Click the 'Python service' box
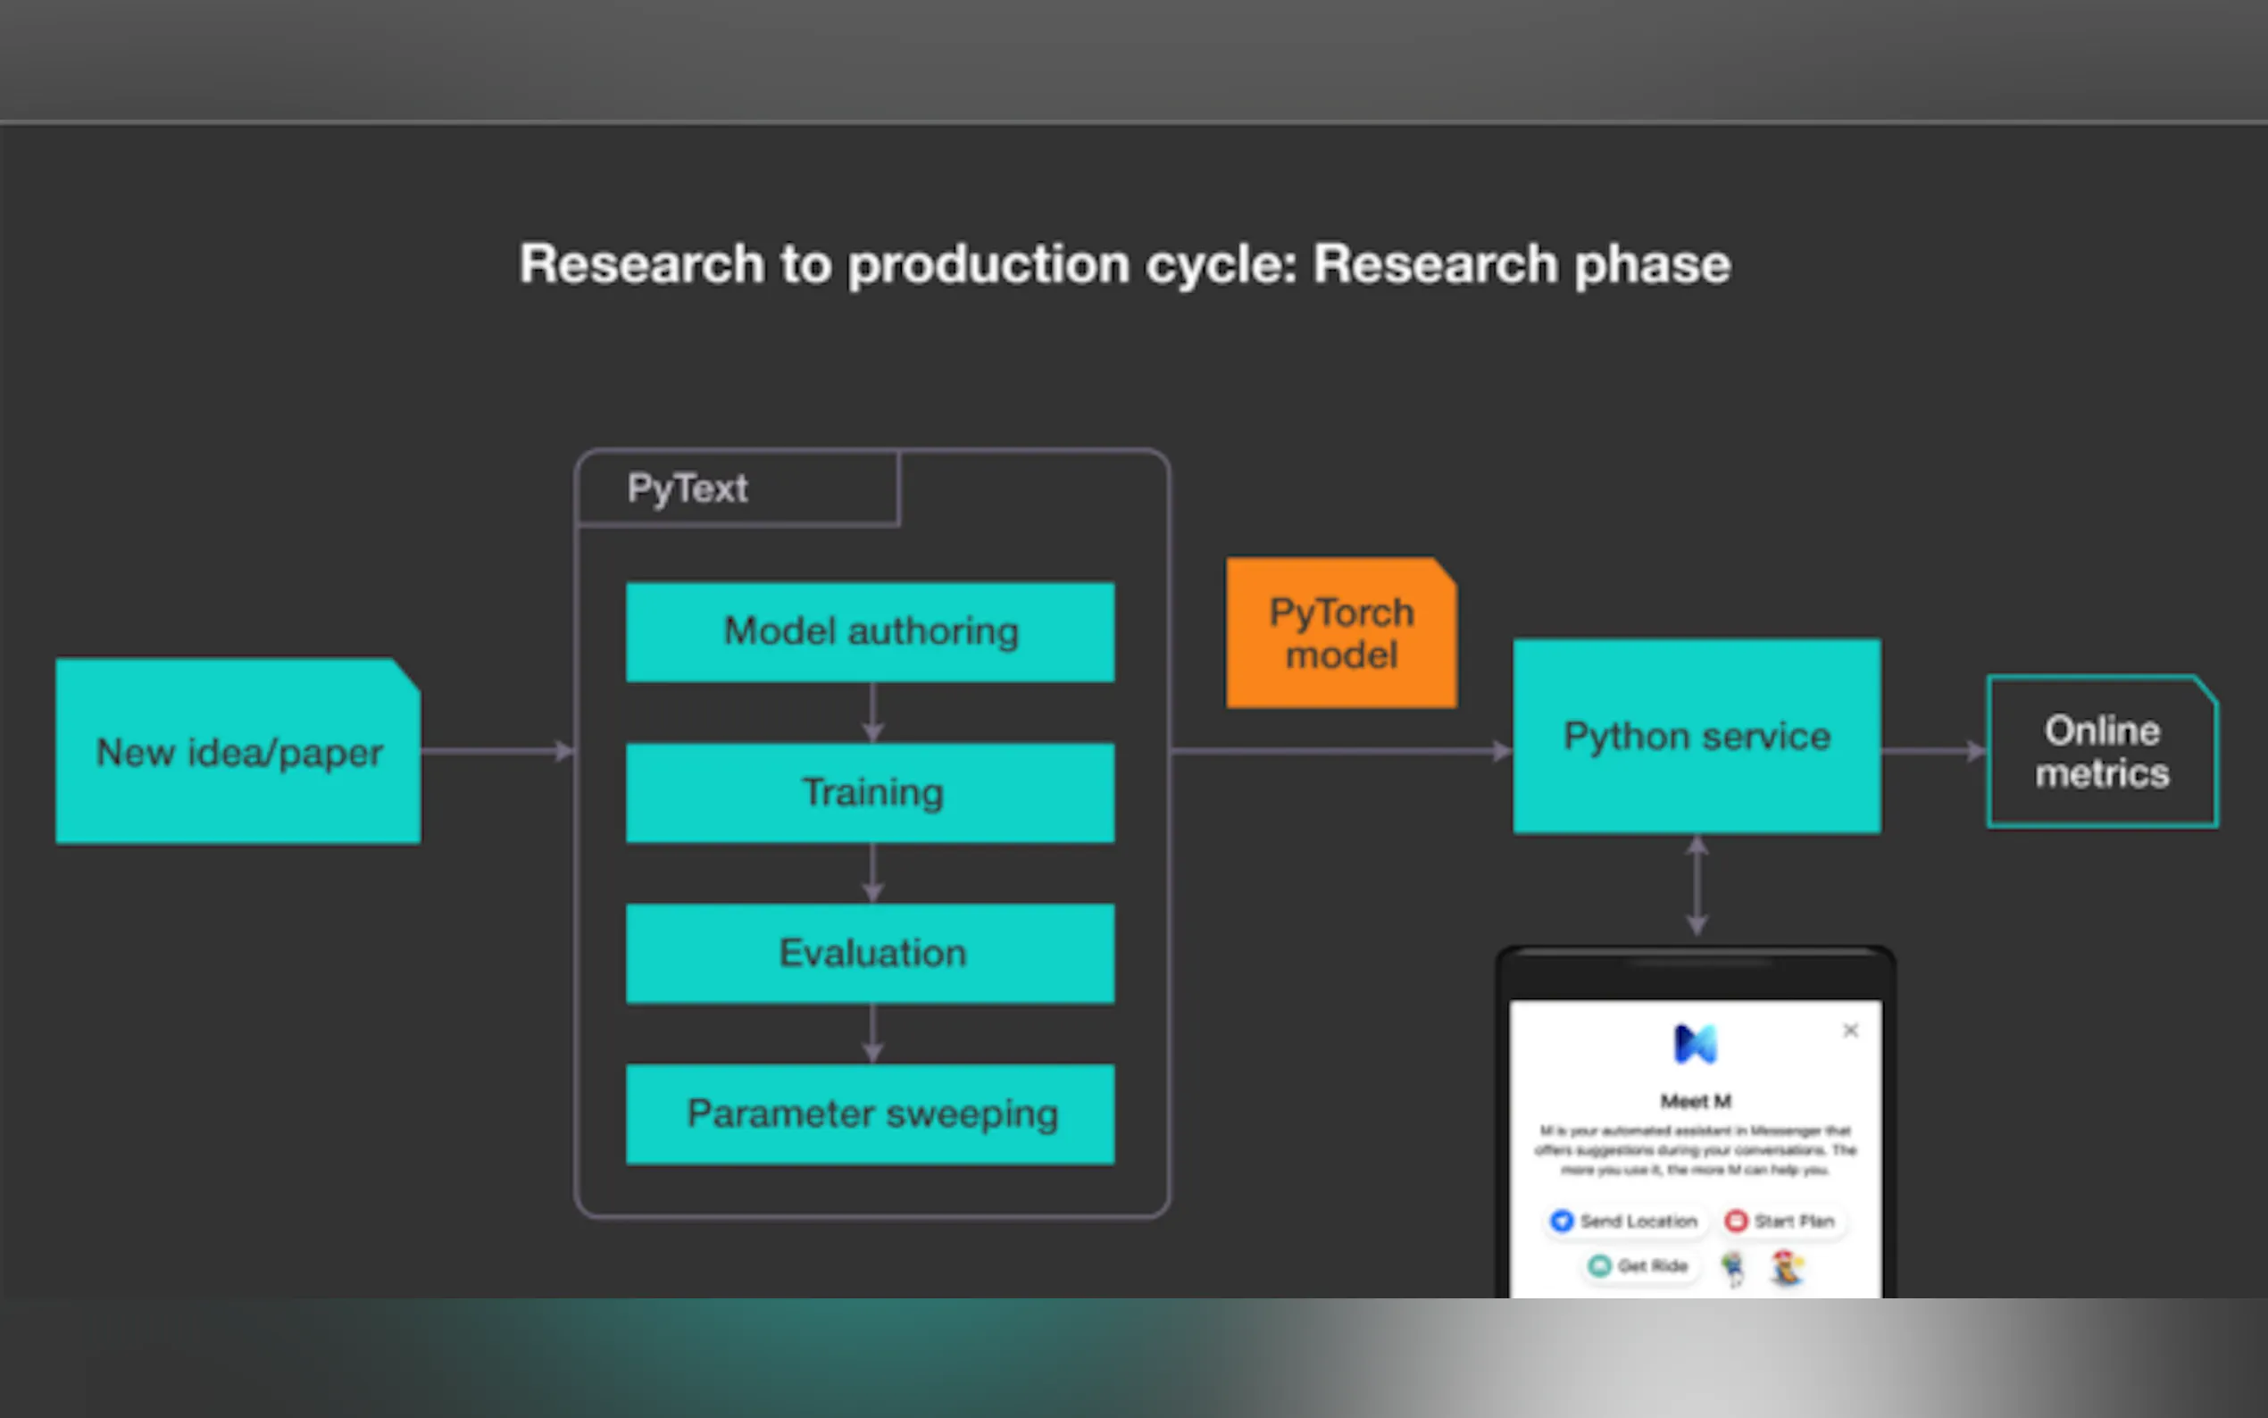 coord(1697,736)
